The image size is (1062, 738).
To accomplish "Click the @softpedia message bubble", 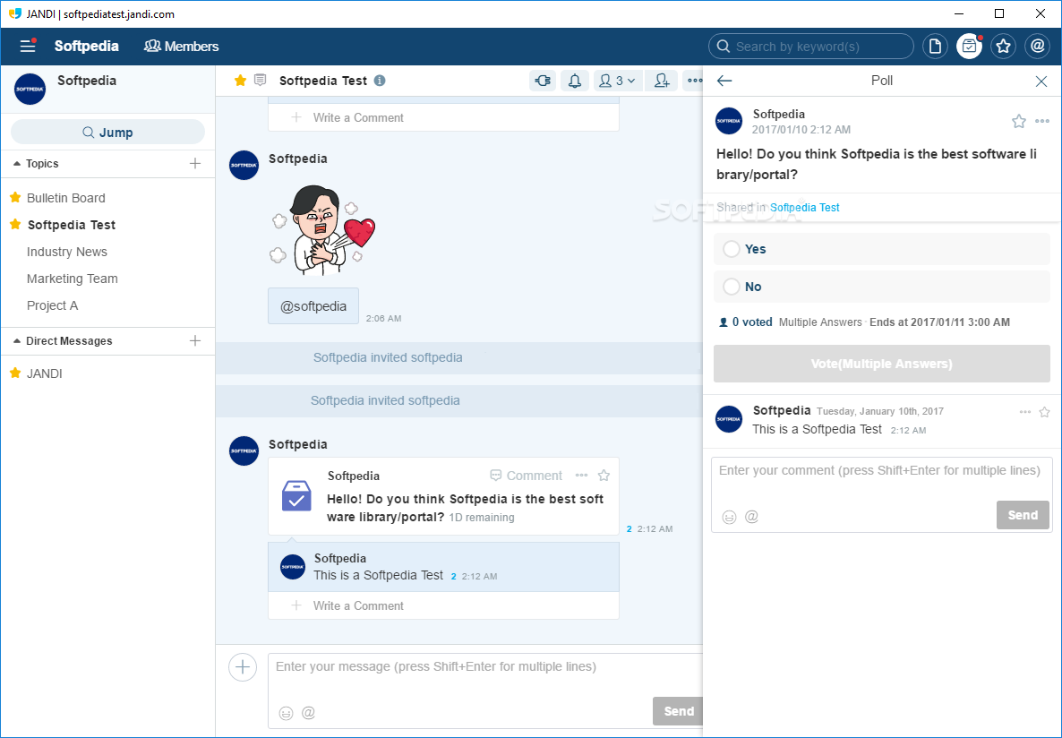I will 313,305.
